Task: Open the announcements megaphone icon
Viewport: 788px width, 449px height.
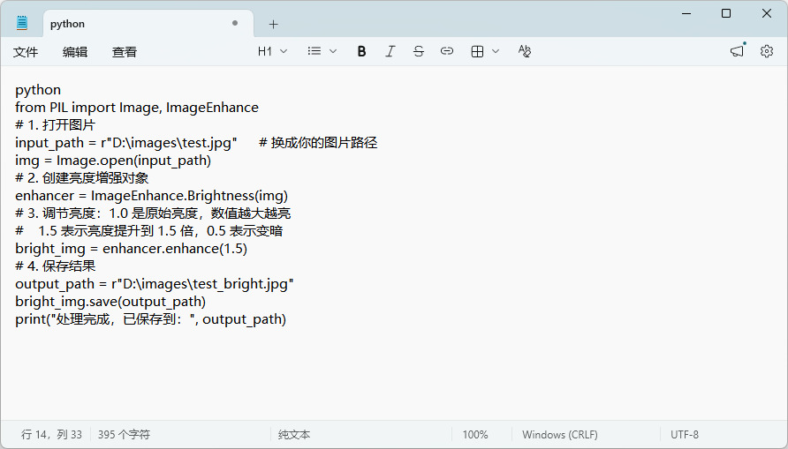Action: click(x=738, y=50)
